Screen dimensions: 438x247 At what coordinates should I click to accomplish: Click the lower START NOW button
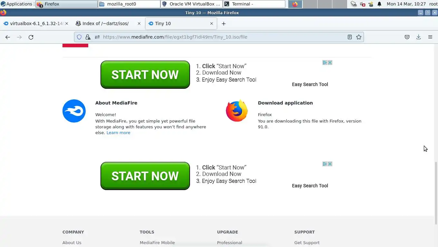coord(145,176)
